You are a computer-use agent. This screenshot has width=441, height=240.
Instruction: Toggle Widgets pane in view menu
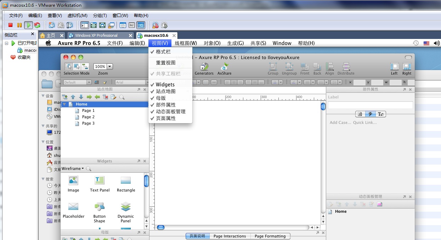coord(170,85)
